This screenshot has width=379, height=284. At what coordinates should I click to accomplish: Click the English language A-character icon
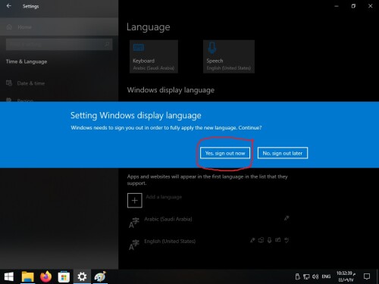[x=134, y=245]
